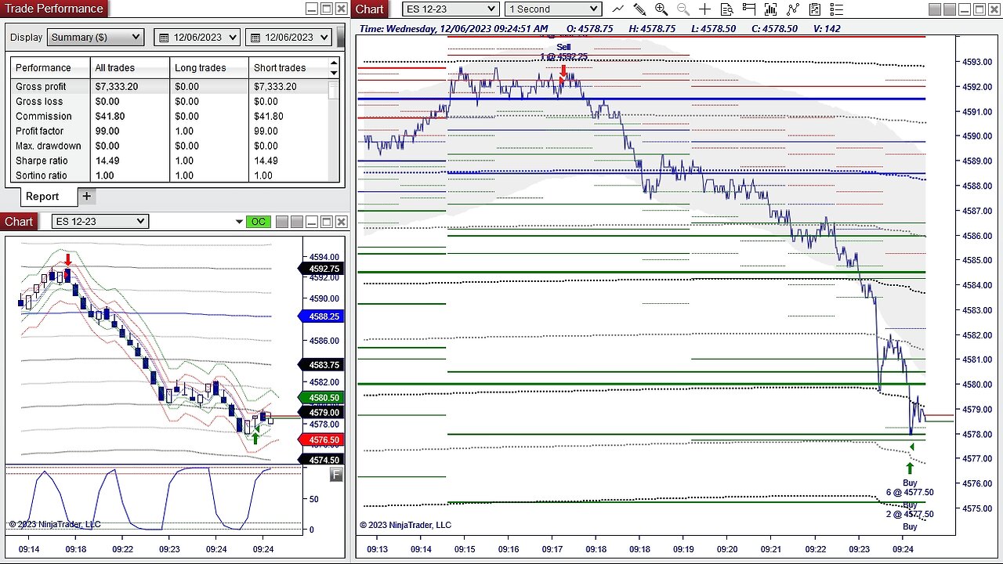Click the red 4576.50 price marker

click(x=320, y=440)
